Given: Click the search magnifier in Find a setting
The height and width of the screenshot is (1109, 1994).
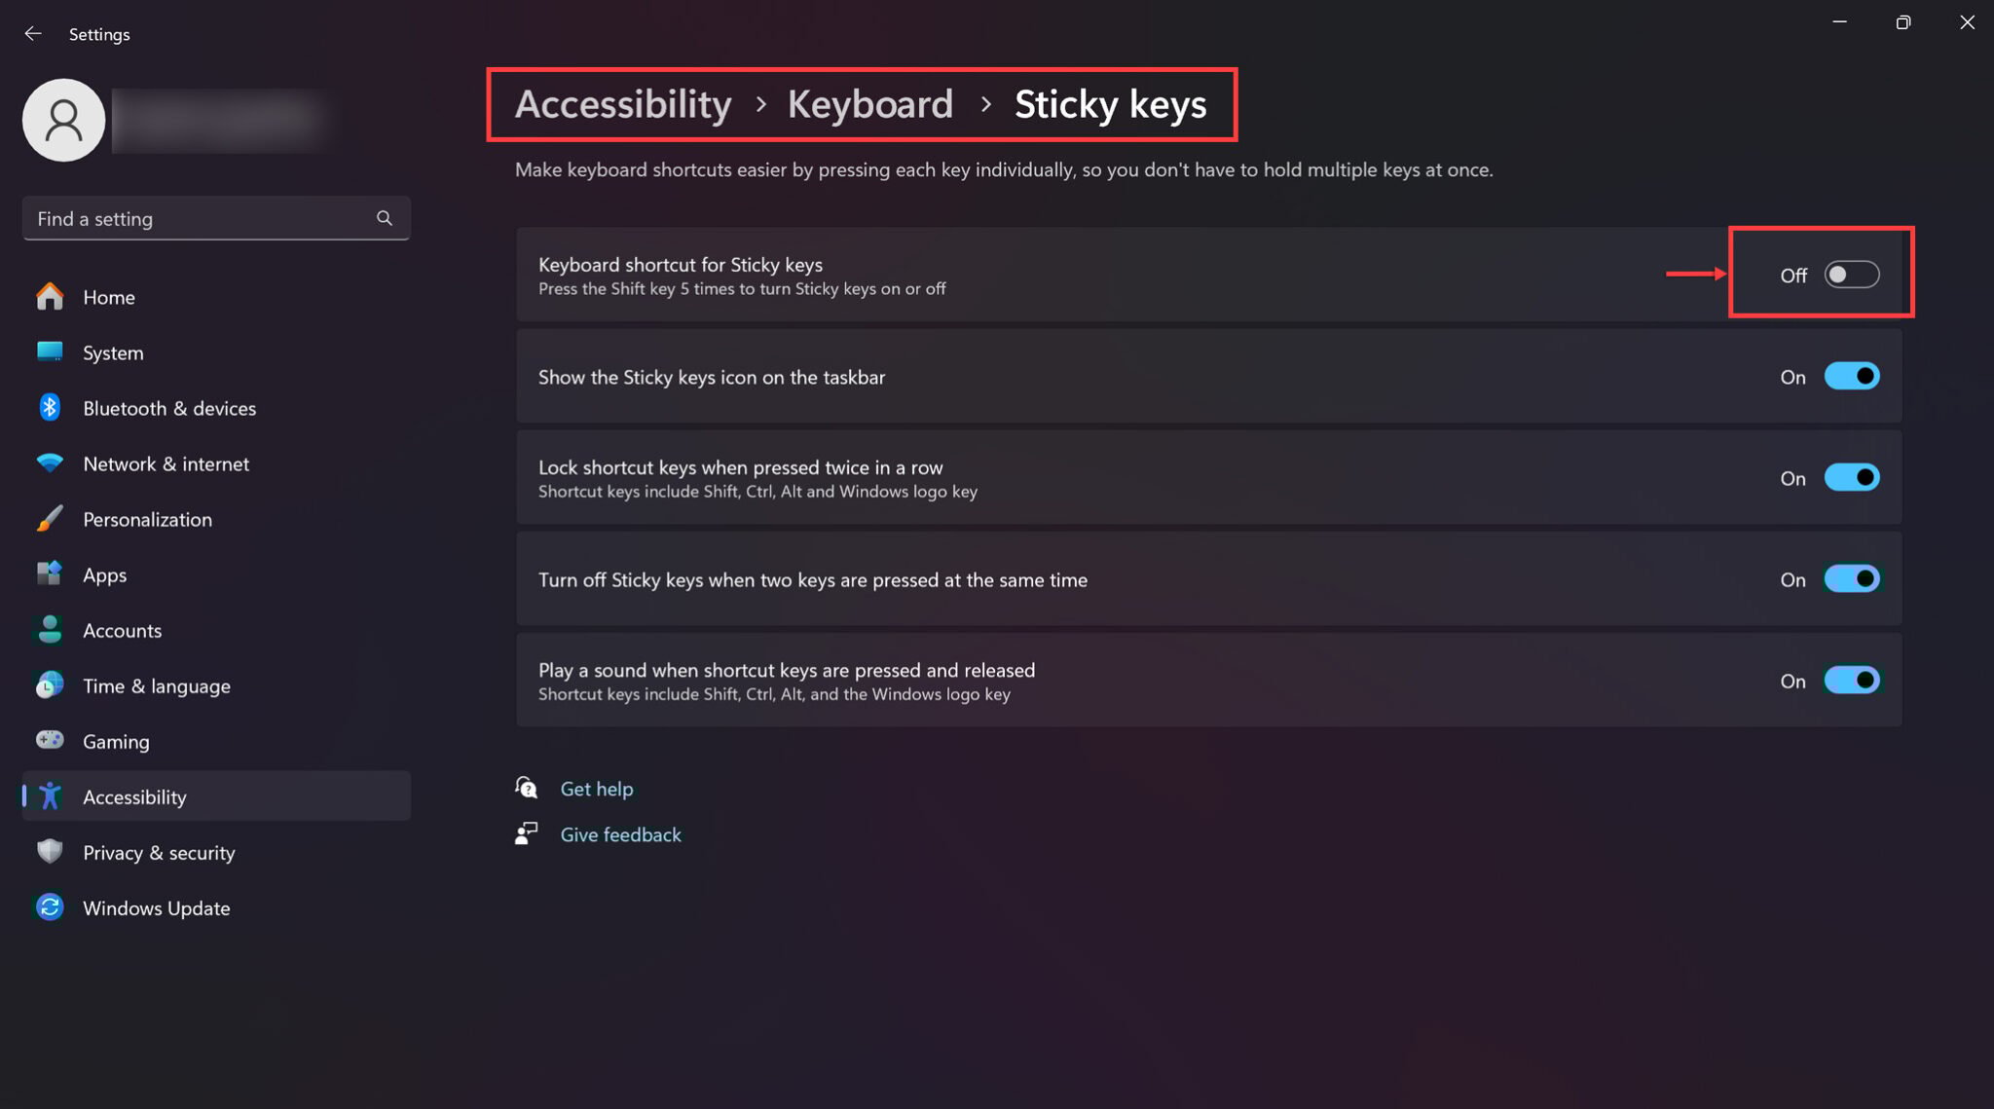Looking at the screenshot, I should [384, 218].
